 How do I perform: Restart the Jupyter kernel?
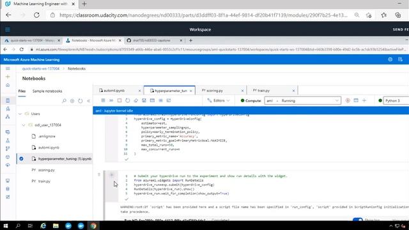point(128,100)
